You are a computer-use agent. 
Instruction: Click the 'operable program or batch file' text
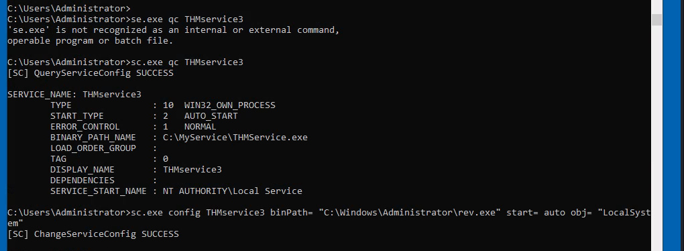coord(91,41)
